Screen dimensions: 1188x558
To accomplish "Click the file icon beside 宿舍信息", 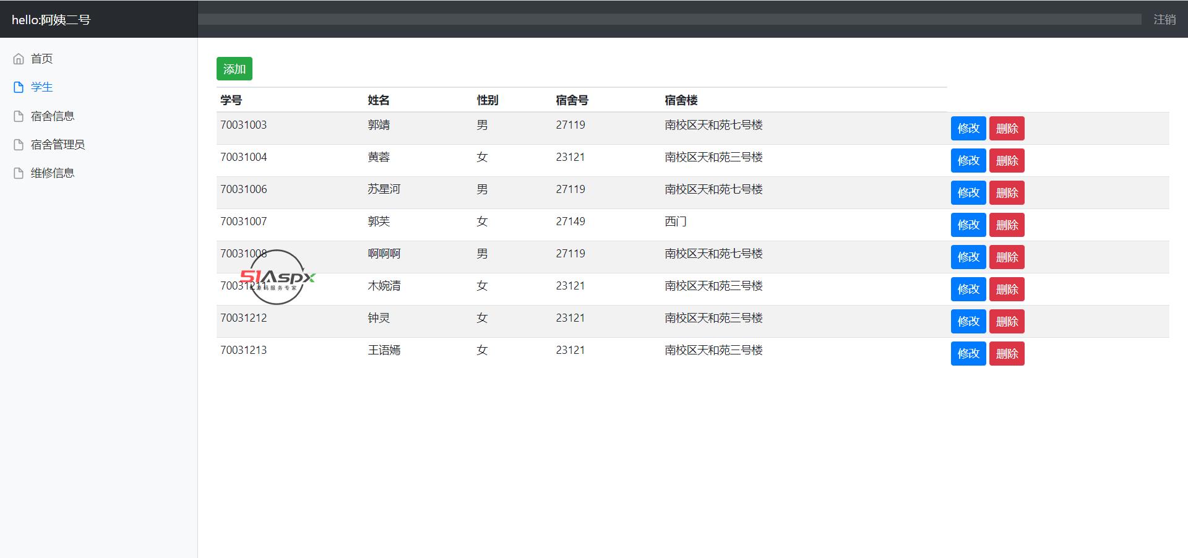I will [x=19, y=116].
